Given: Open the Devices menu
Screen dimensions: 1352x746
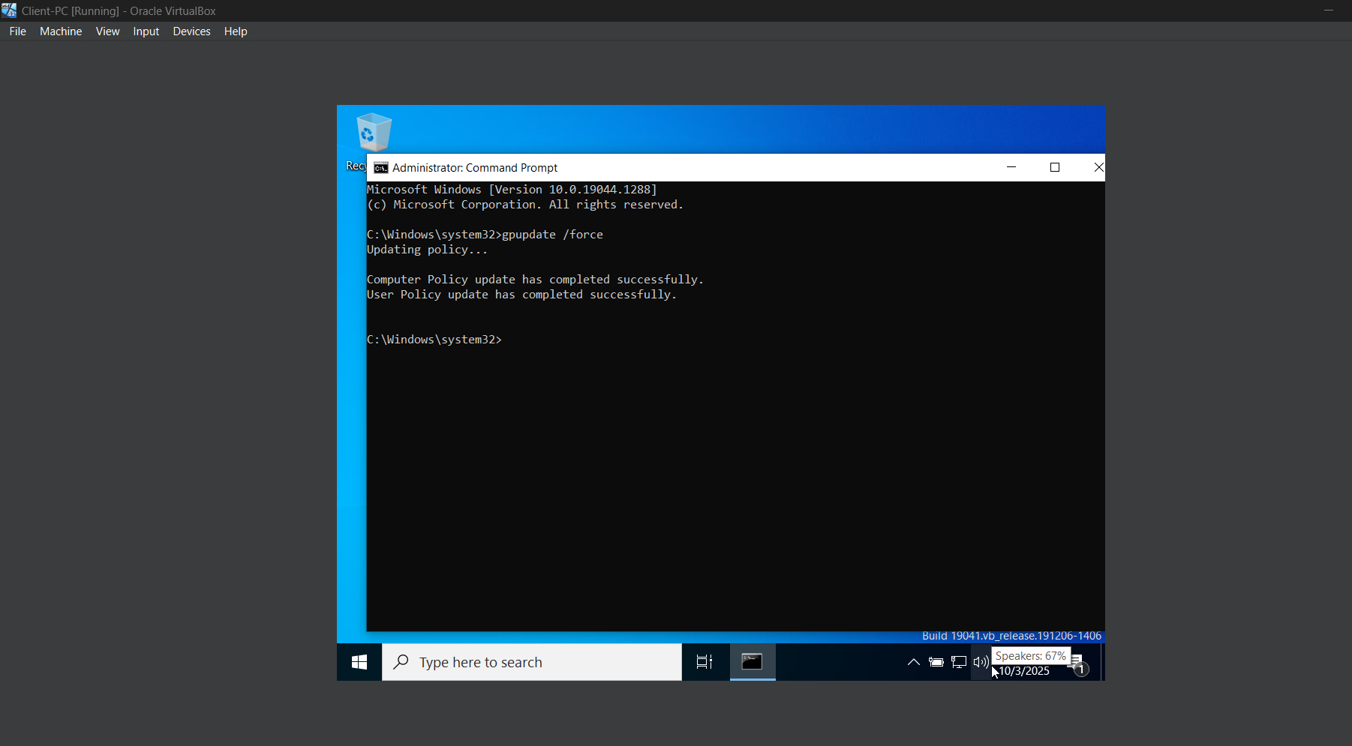Looking at the screenshot, I should coord(191,31).
